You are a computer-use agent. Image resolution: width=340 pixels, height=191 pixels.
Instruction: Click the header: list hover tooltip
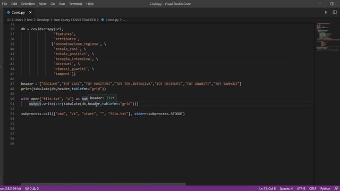tap(102, 98)
